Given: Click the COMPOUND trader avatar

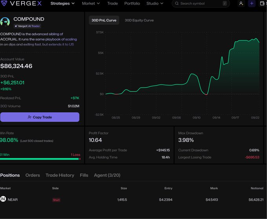Looking at the screenshot, I should 5,22.
